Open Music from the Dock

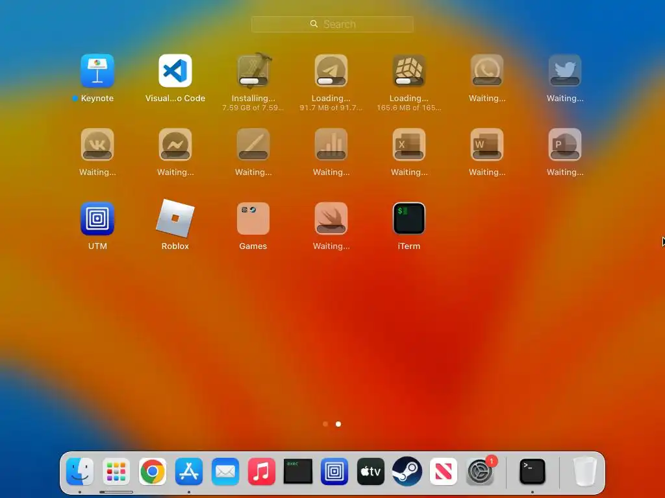(x=262, y=471)
